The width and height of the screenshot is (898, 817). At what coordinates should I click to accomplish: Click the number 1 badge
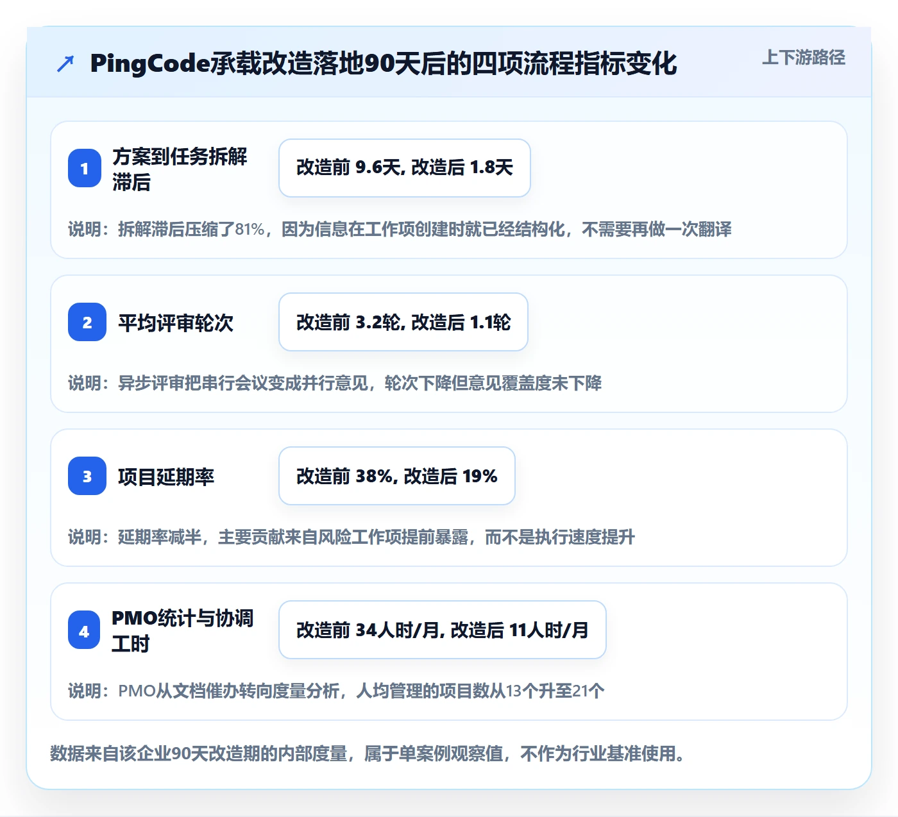pos(85,168)
